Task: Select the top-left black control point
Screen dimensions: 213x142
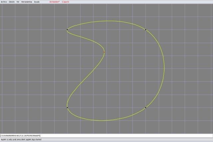Action: [67, 30]
